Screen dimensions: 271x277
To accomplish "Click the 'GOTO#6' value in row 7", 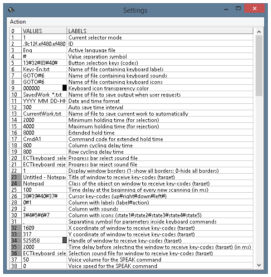I will [44, 75].
